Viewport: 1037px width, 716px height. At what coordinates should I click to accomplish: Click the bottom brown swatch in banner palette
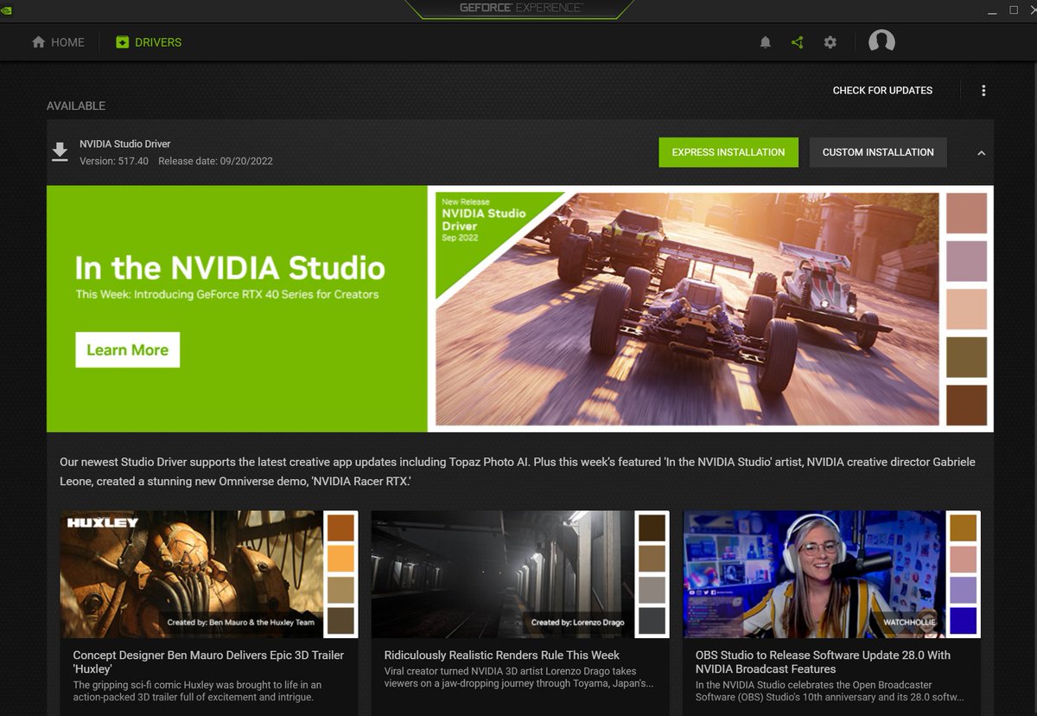click(966, 405)
